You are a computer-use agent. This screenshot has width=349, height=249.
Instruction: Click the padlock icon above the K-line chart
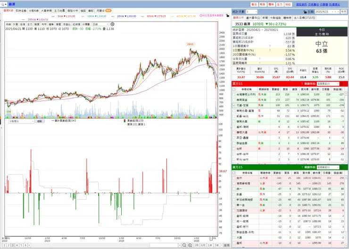click(x=227, y=16)
